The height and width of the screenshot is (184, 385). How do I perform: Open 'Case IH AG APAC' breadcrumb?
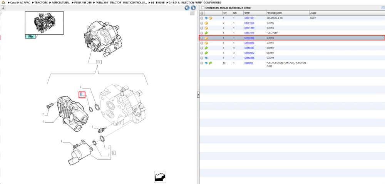click(19, 2)
